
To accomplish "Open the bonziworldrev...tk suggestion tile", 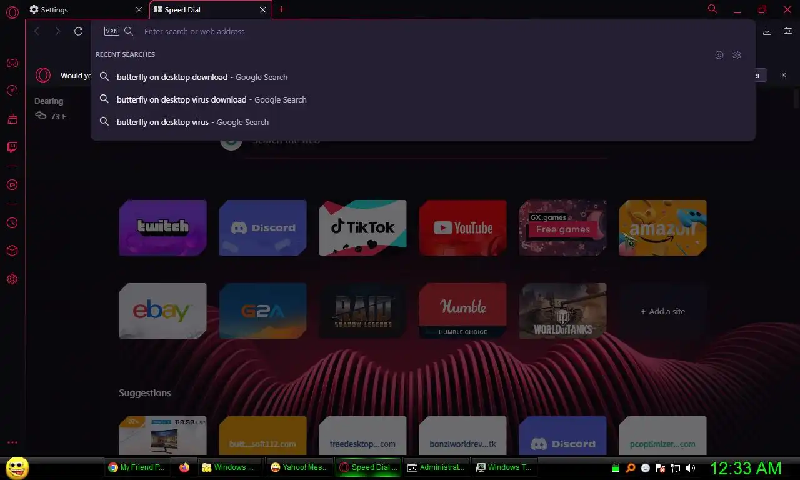I will (463, 436).
